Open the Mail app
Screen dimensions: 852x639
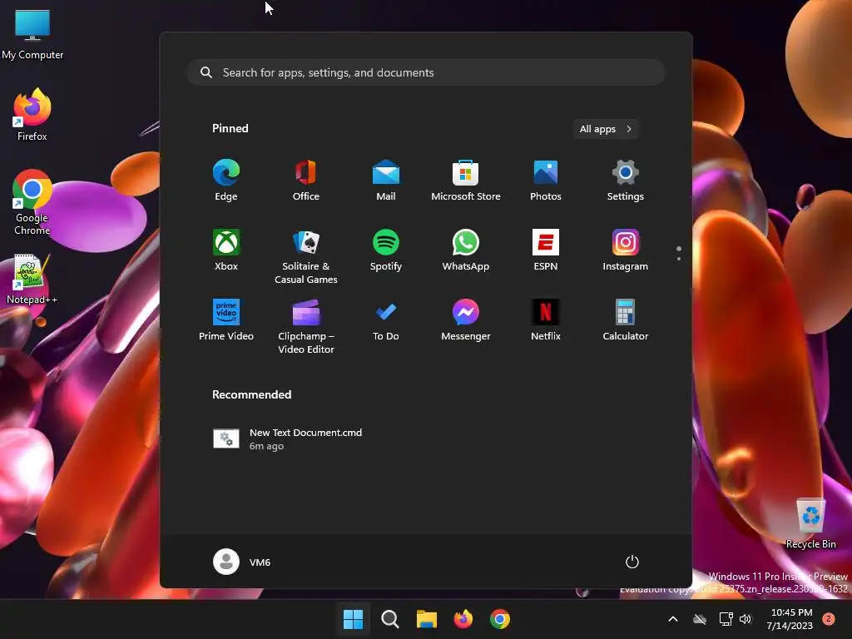coord(386,181)
